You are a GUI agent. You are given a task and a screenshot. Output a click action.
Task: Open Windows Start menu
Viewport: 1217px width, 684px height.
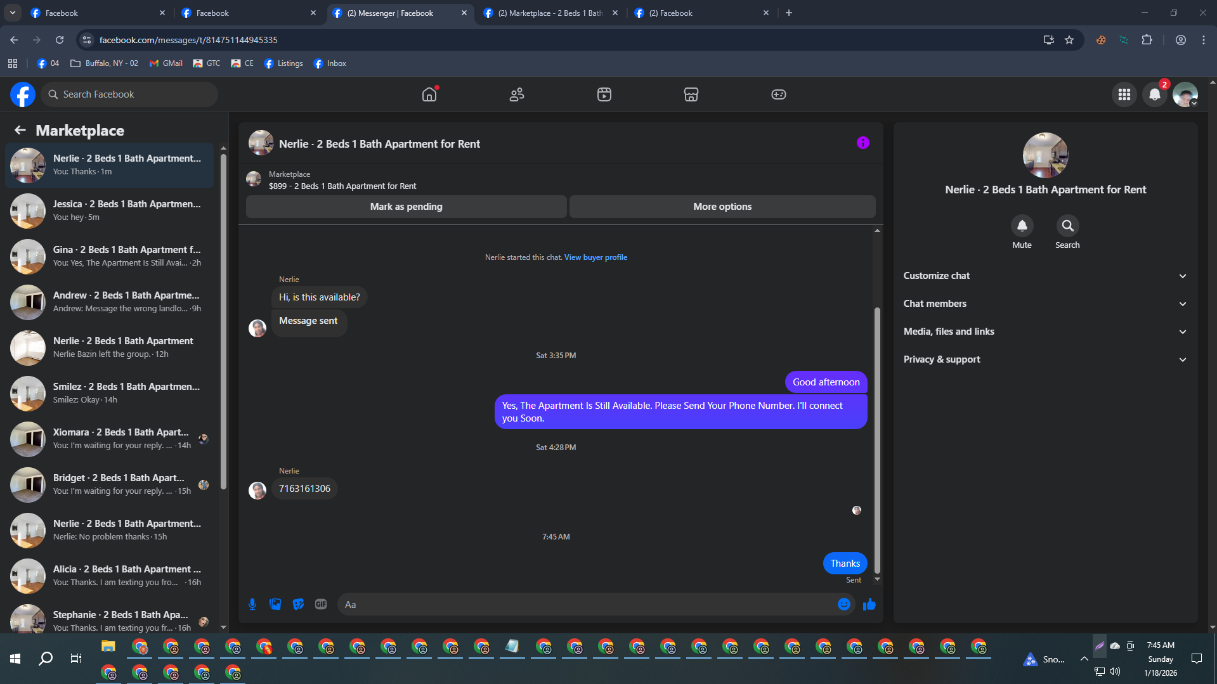coord(15,659)
